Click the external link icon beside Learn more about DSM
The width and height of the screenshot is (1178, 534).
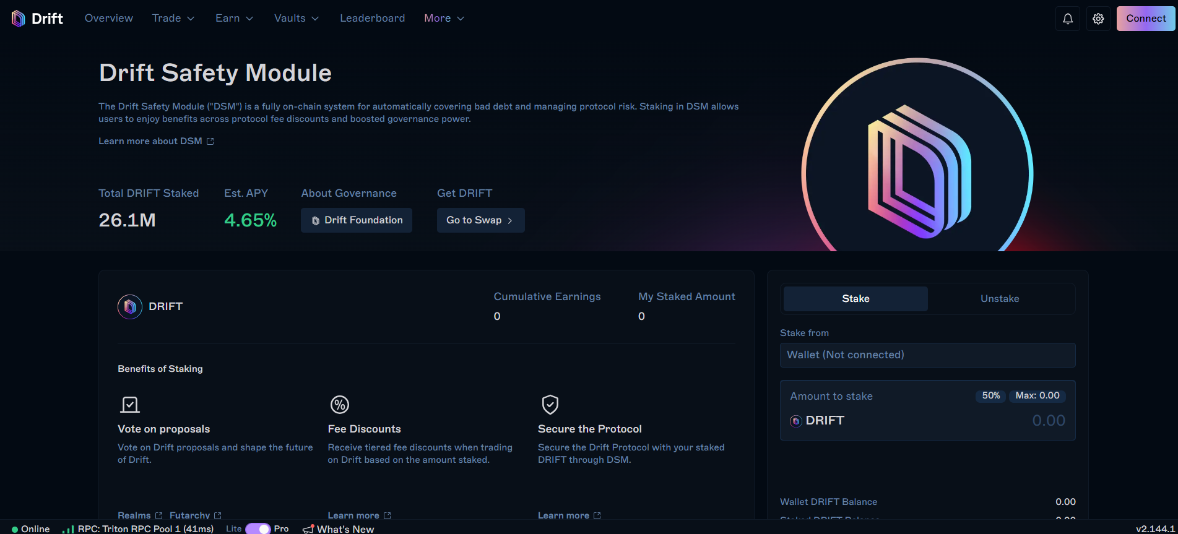(210, 141)
